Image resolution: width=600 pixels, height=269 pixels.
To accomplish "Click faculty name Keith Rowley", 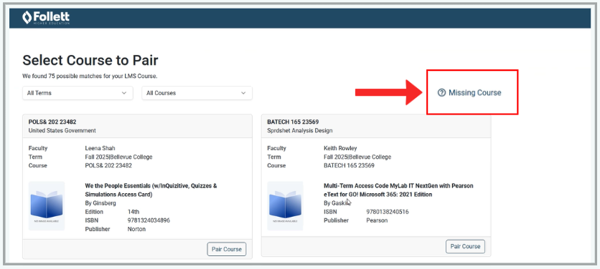I will (340, 148).
